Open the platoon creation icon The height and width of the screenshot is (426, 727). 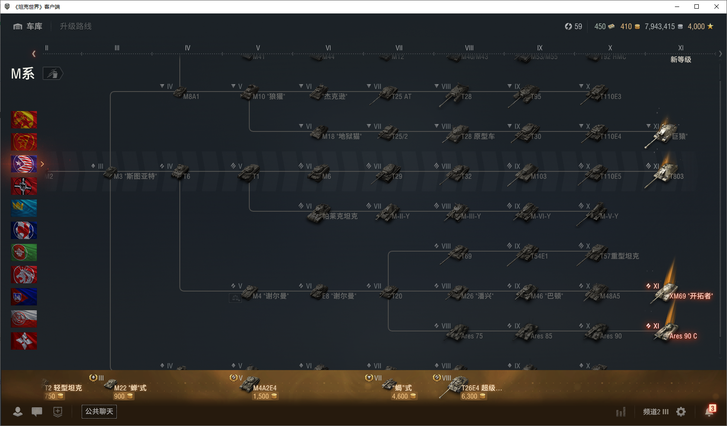pyautogui.click(x=58, y=412)
